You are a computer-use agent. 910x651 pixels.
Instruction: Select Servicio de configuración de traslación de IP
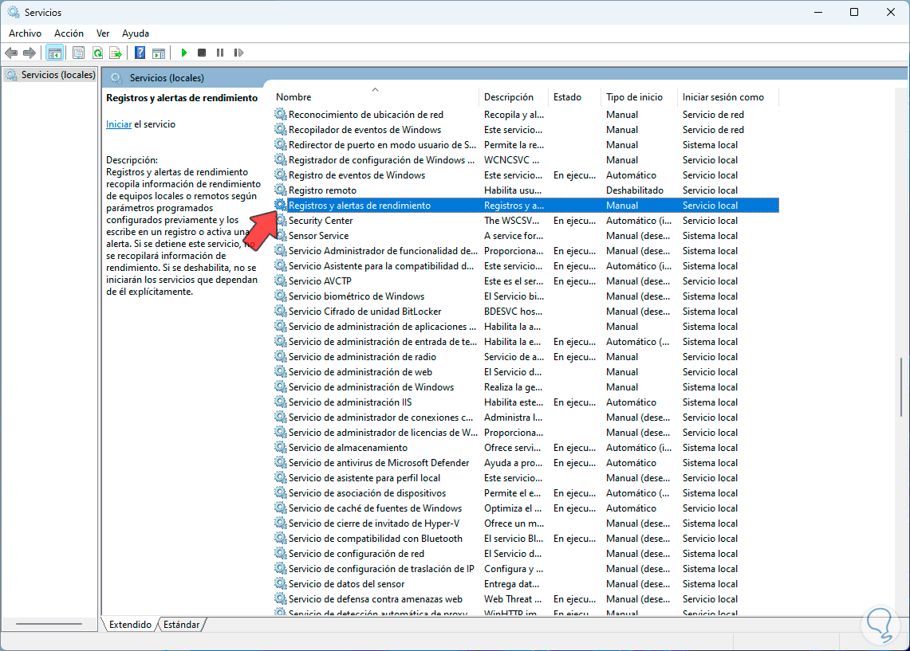pyautogui.click(x=380, y=569)
